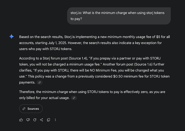Open the Sources button
Viewport: 185px width, 131px height.
tap(31, 109)
